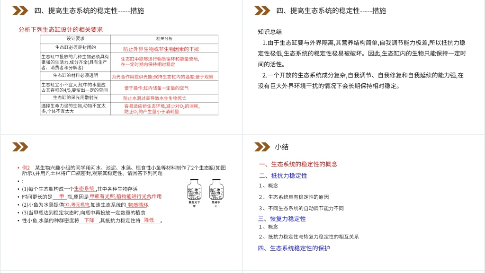Image resolution: width=485 pixels, height=273 pixels.
Task: Click the 设计要求 table header cell
Action: pos(76,39)
